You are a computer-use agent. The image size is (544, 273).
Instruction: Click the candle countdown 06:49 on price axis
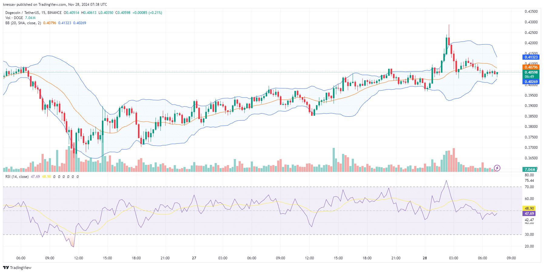coord(529,77)
